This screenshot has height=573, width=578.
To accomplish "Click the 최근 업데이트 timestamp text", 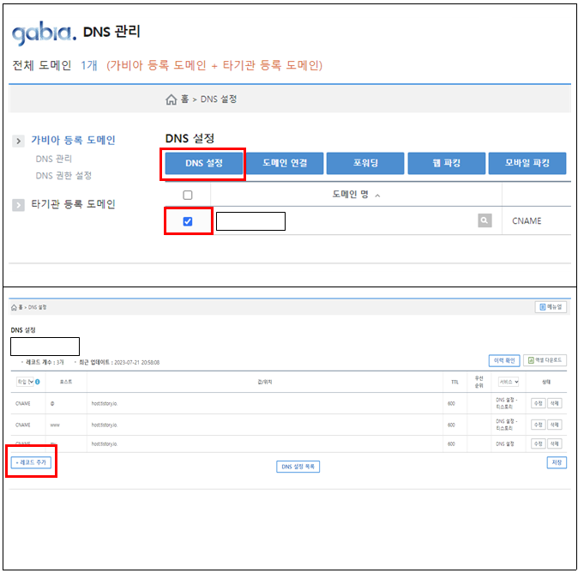I will [119, 363].
